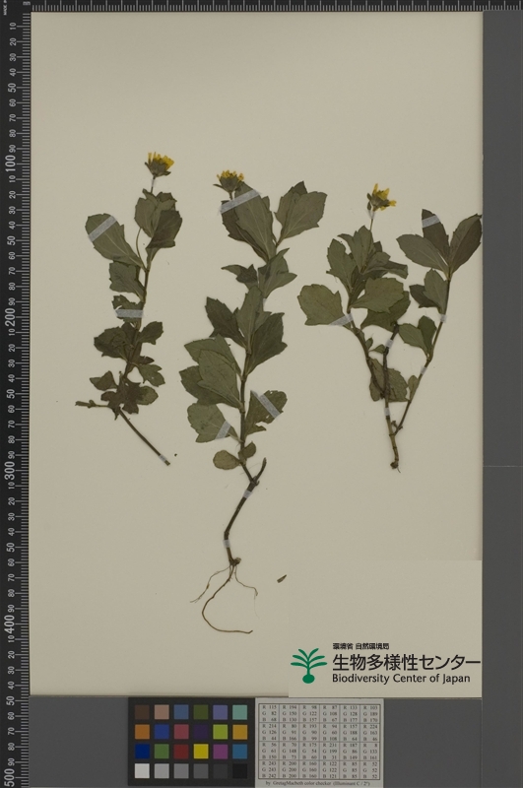Select the muted sky-blue swatch beside pinkish-tan

[181, 712]
